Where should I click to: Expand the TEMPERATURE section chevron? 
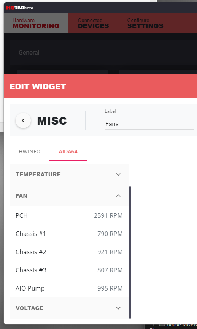(118, 174)
